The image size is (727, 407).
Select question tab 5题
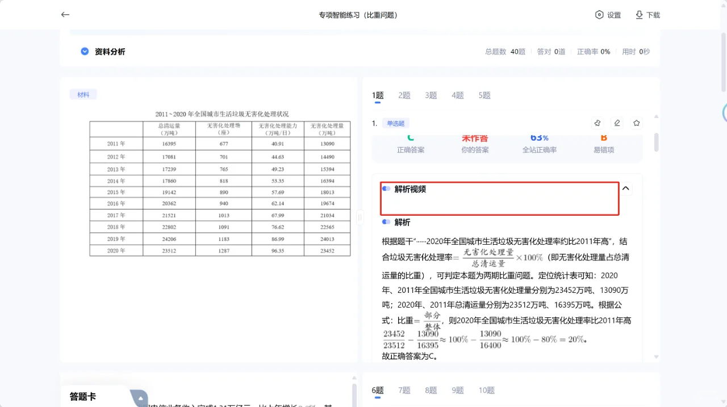click(484, 95)
